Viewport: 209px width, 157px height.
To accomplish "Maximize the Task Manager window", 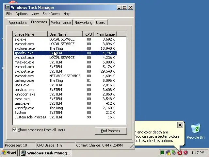I will coord(125,7).
